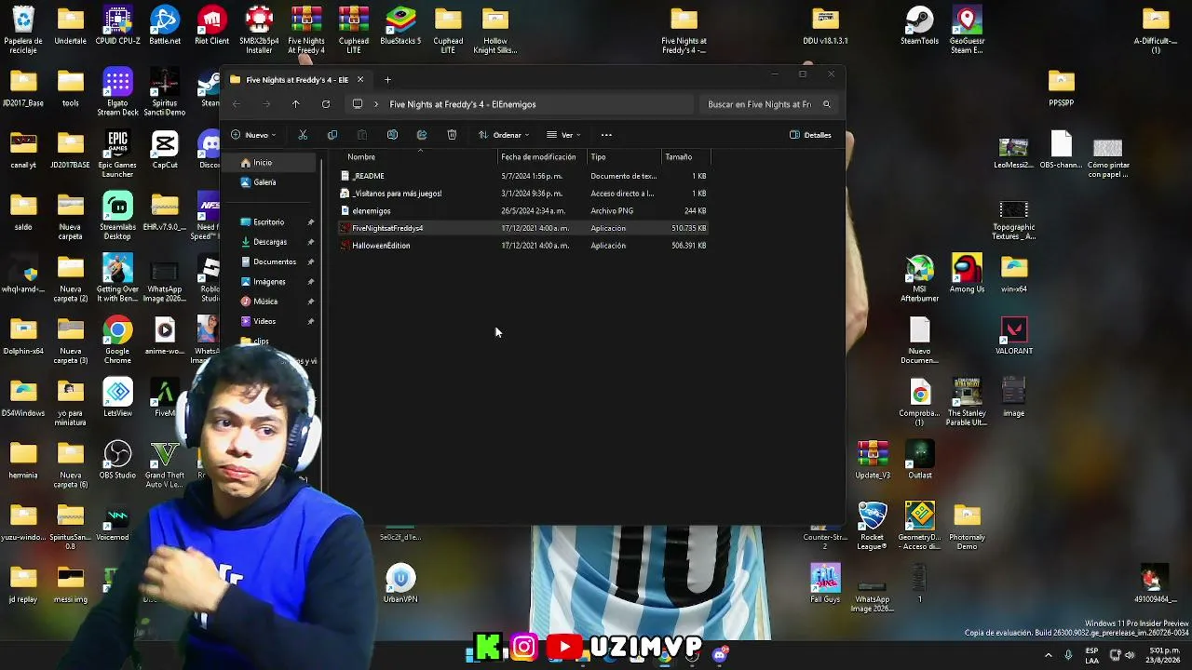1192x670 pixels.
Task: Select the CapCut desktop icon
Action: pyautogui.click(x=165, y=150)
